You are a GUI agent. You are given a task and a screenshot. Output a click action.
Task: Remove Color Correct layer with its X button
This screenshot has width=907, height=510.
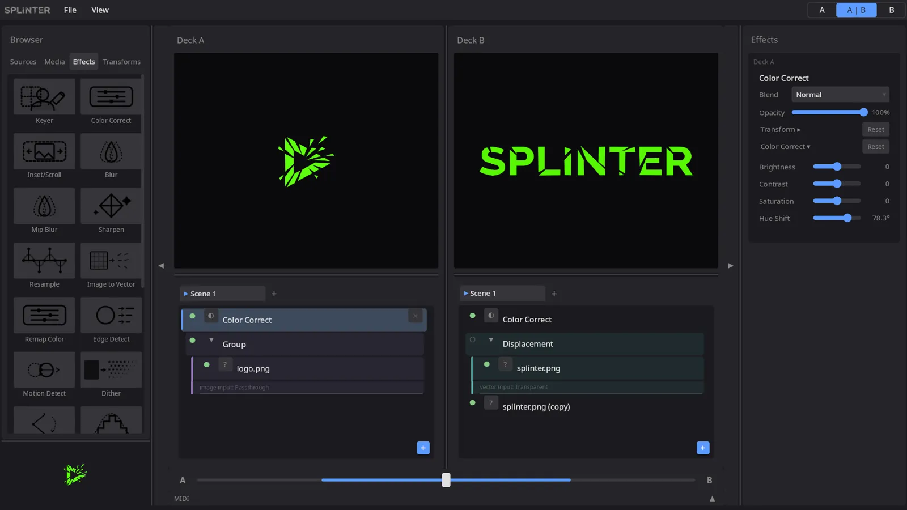point(416,316)
